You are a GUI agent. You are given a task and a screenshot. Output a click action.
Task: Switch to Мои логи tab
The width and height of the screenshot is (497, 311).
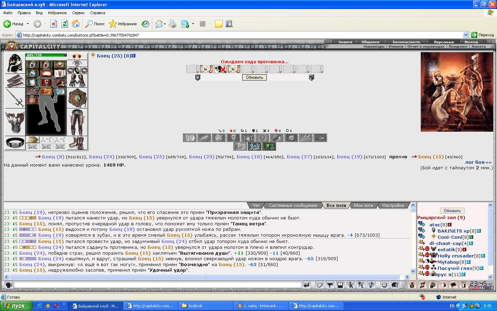(363, 205)
